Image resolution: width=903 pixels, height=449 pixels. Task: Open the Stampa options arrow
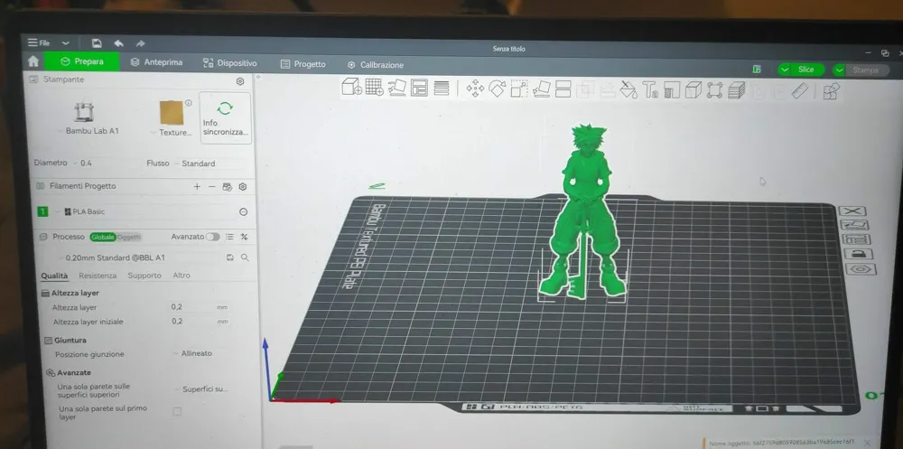tap(839, 70)
